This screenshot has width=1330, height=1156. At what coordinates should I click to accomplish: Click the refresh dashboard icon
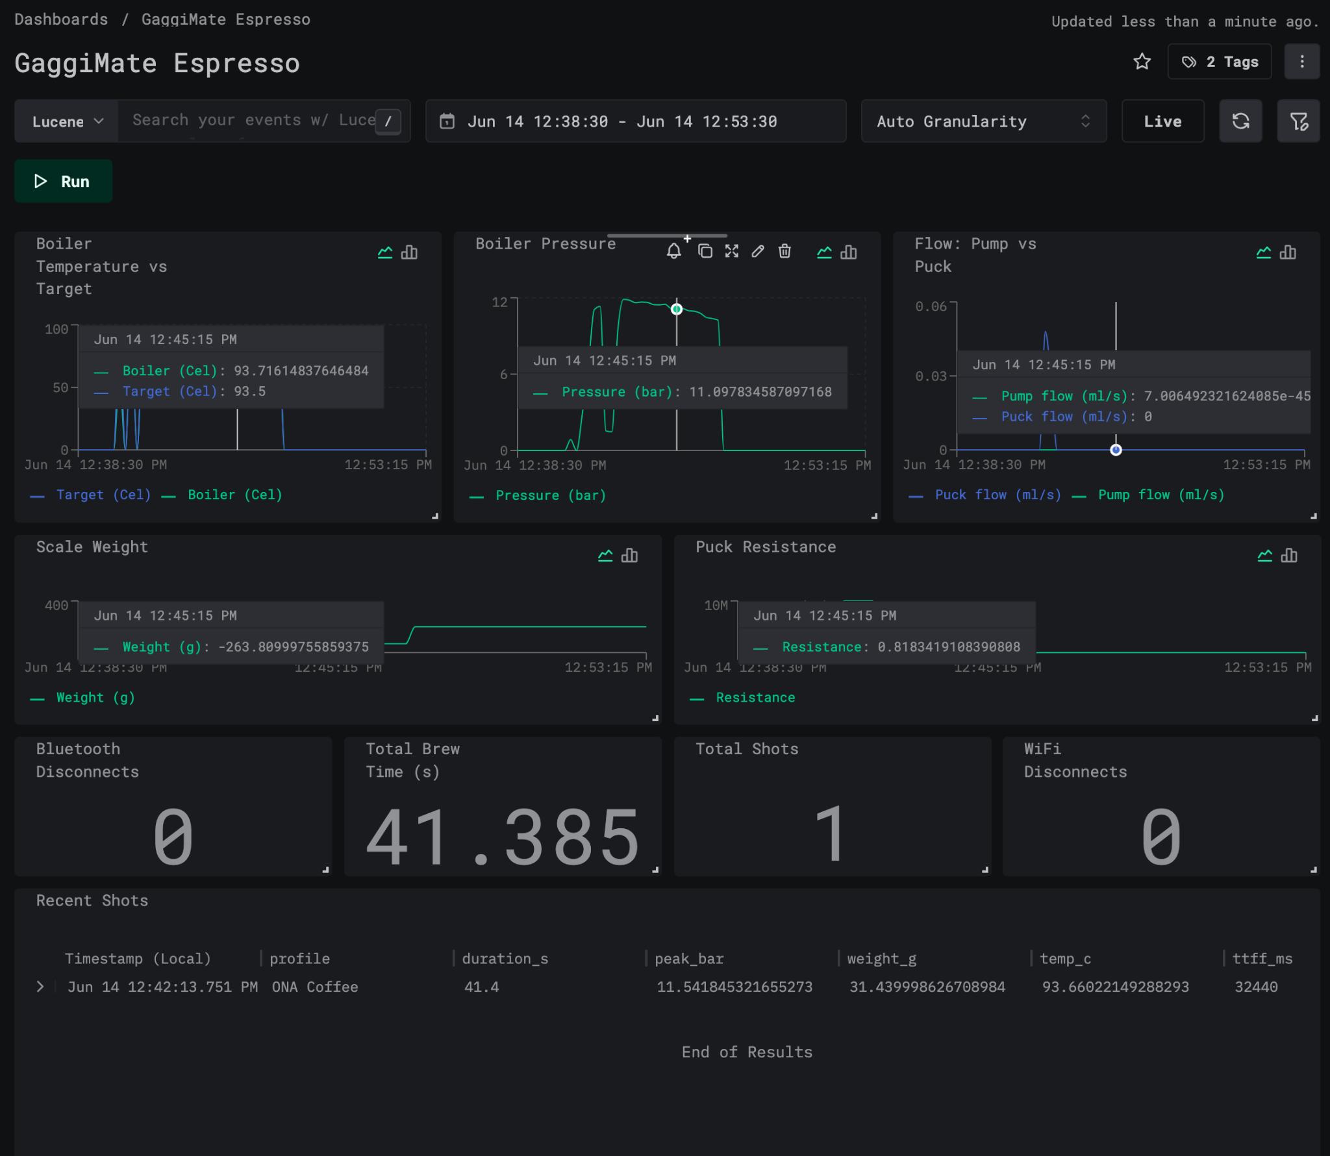(1240, 121)
